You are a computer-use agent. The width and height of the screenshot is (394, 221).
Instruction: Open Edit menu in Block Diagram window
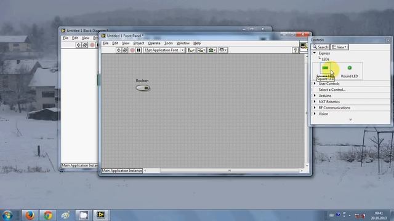point(75,38)
